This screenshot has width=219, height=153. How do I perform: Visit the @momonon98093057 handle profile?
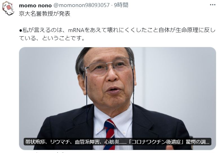(x=81, y=5)
